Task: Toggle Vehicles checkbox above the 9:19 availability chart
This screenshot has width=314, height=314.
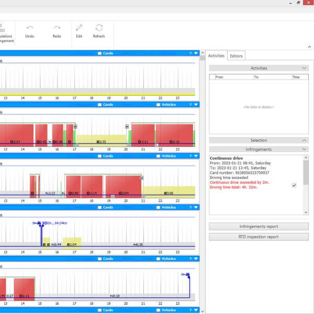Action: point(158,259)
